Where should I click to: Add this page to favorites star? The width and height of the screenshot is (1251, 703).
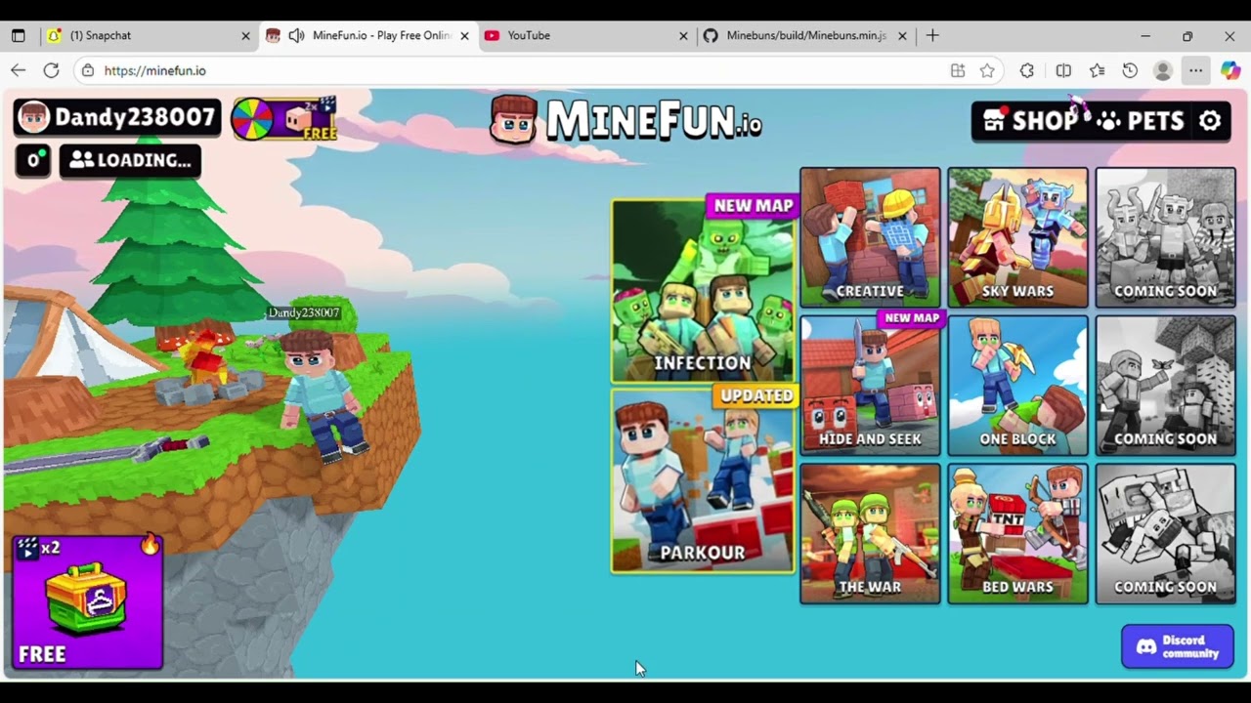[987, 70]
